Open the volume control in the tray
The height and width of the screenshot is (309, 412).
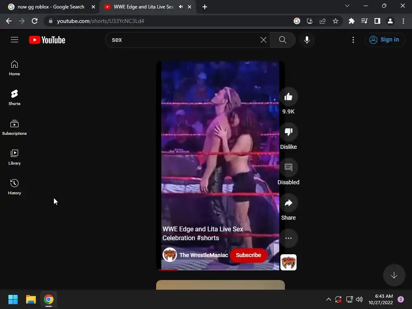[359, 299]
